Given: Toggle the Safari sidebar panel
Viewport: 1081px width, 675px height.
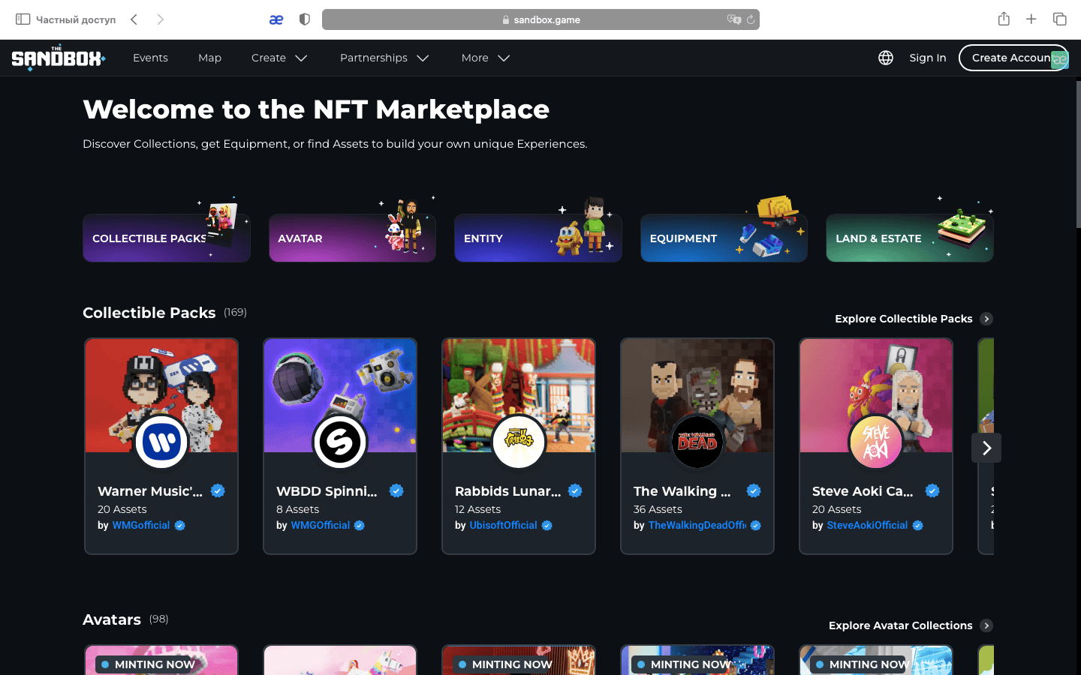Looking at the screenshot, I should pos(23,19).
